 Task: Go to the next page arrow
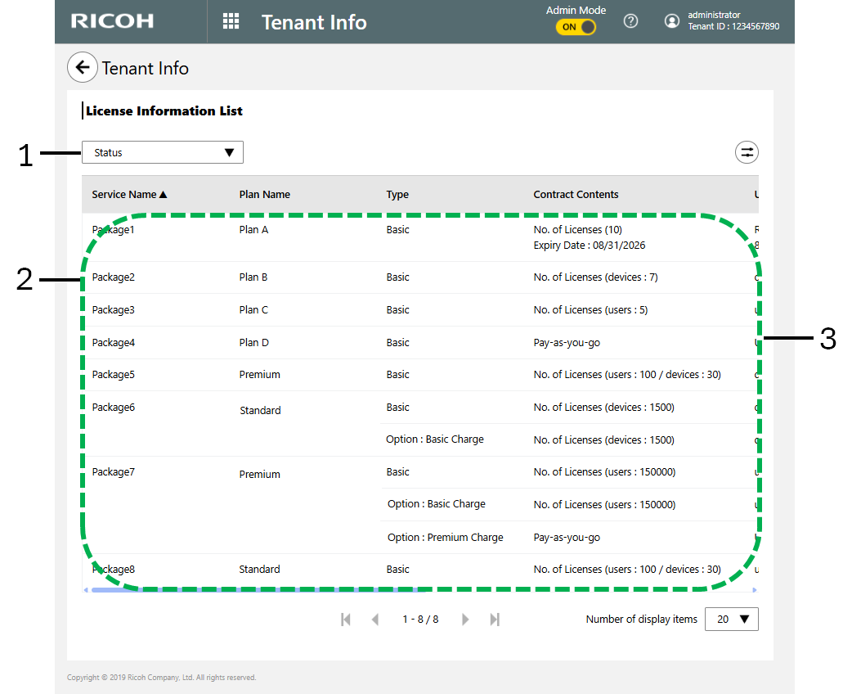coord(465,620)
